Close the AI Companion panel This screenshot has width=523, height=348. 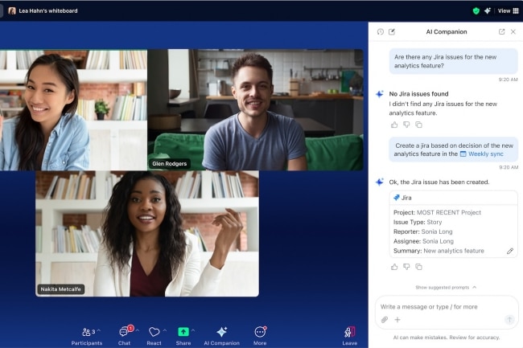(513, 31)
